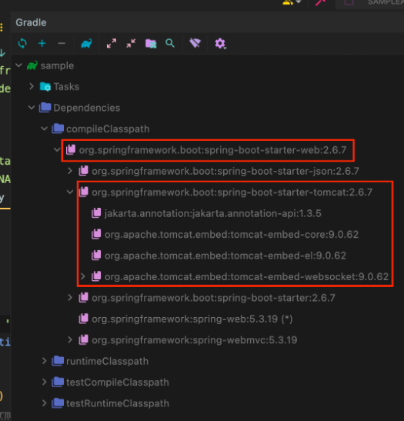Collapse the compileClasspath node

click(45, 129)
